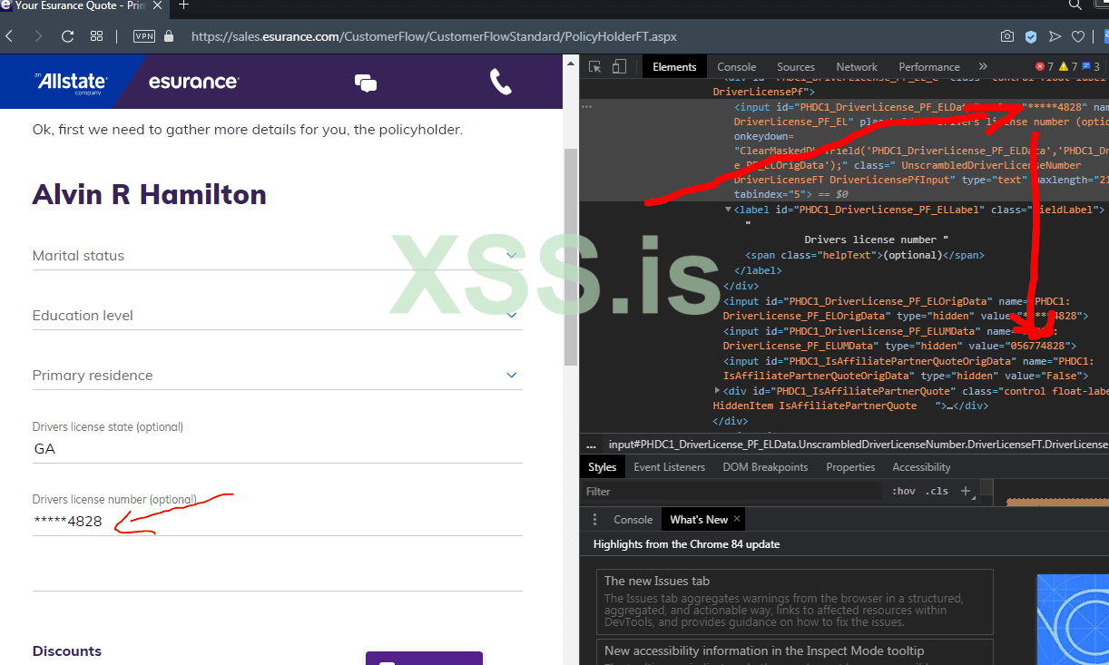This screenshot has height=665, width=1109.
Task: Open the Education level dropdown
Action: [277, 316]
